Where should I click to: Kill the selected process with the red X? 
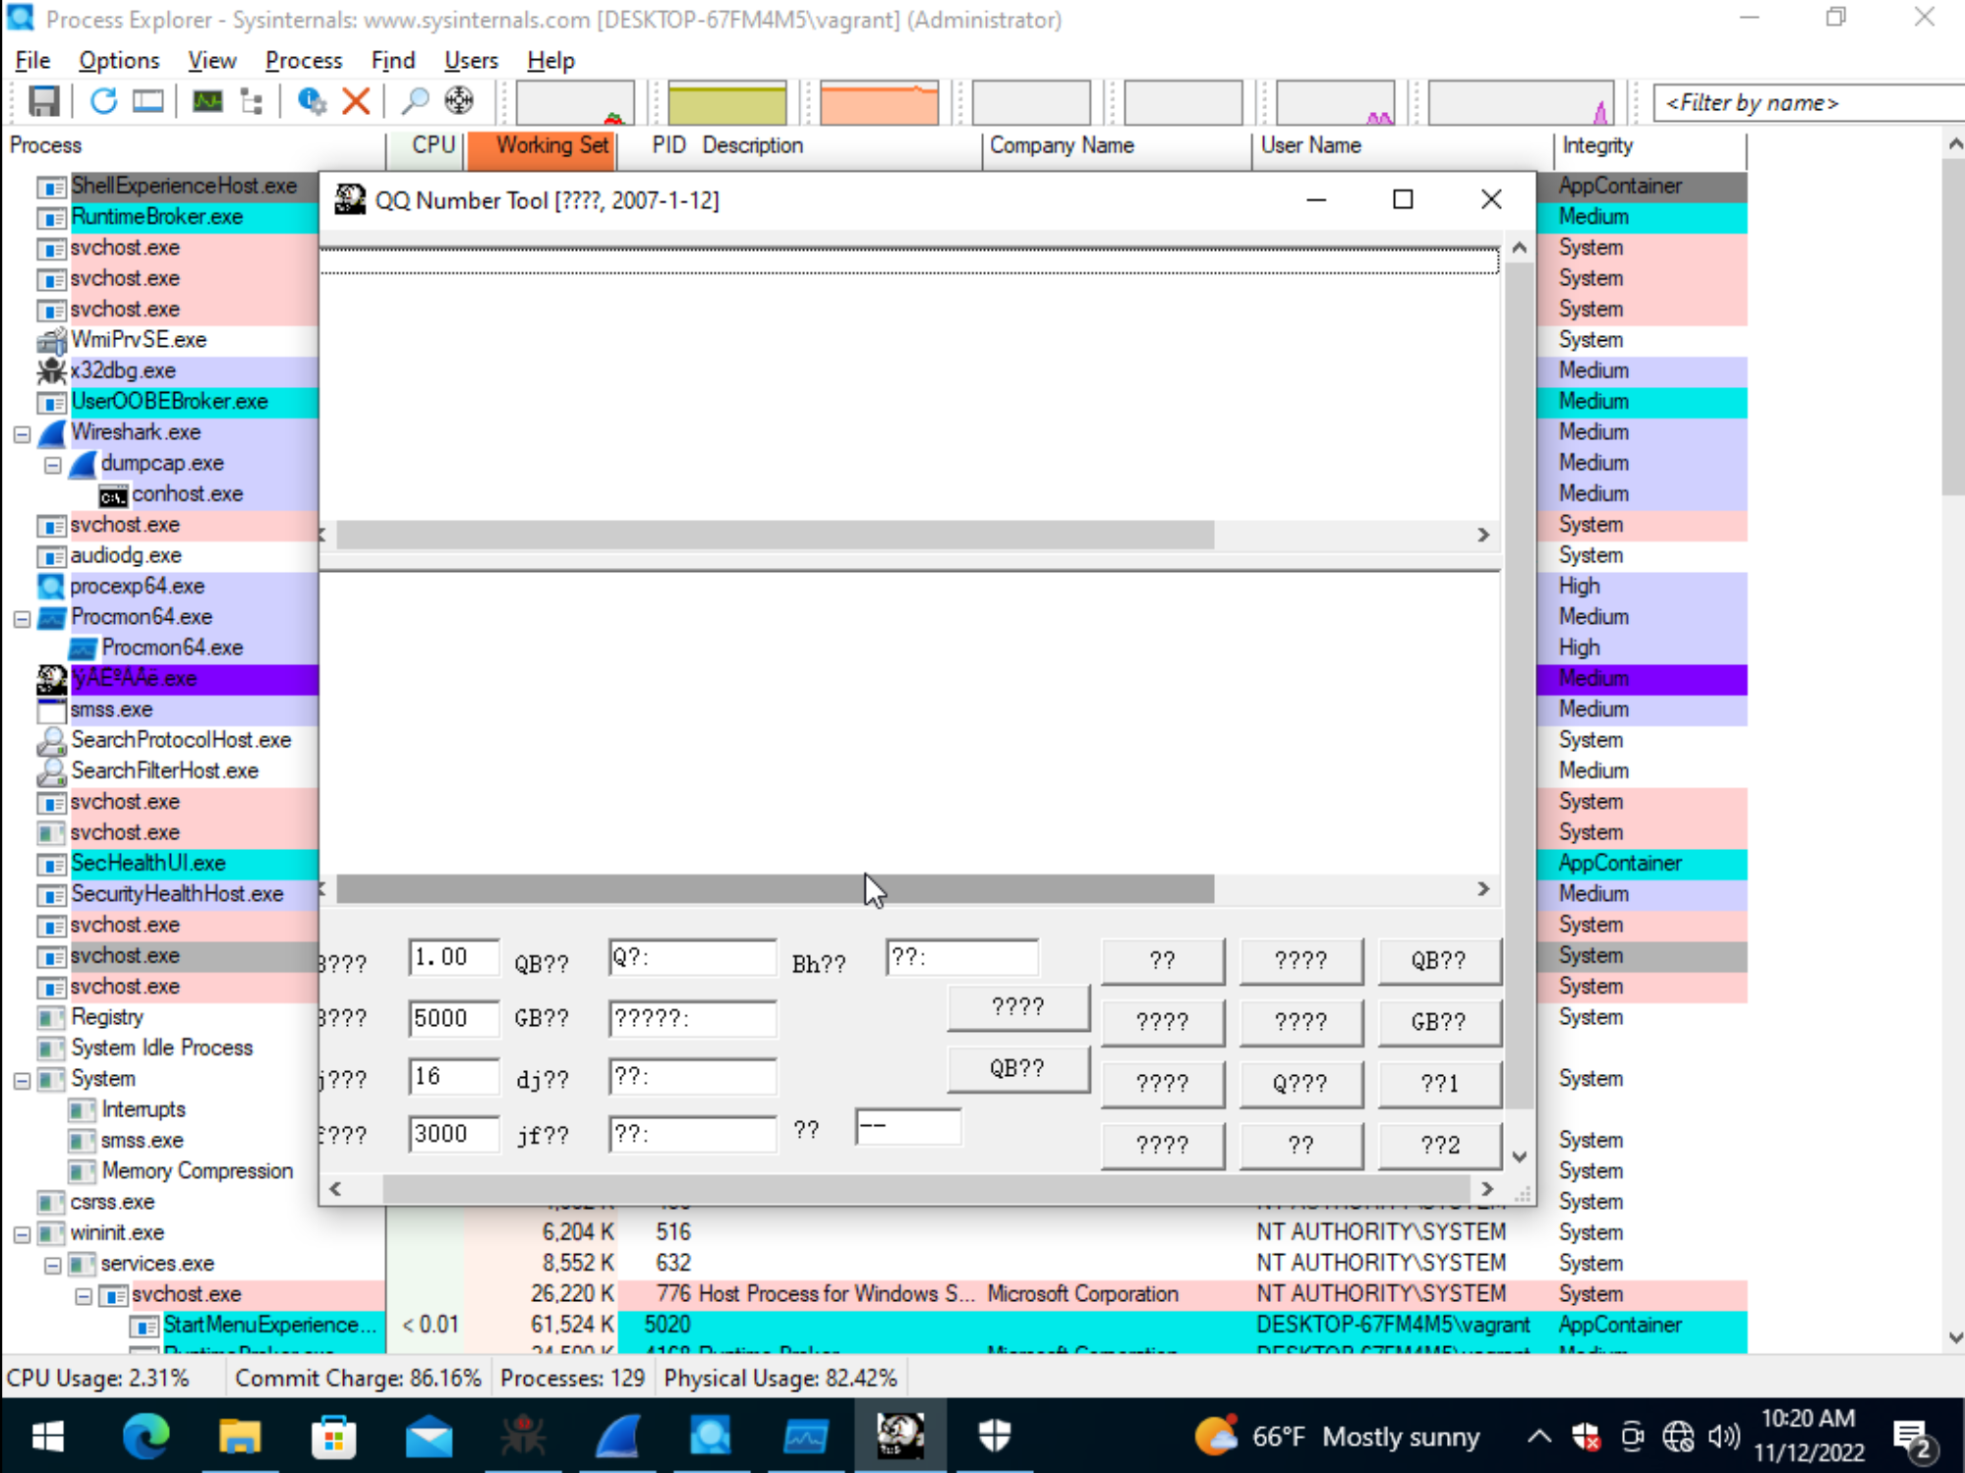[356, 101]
